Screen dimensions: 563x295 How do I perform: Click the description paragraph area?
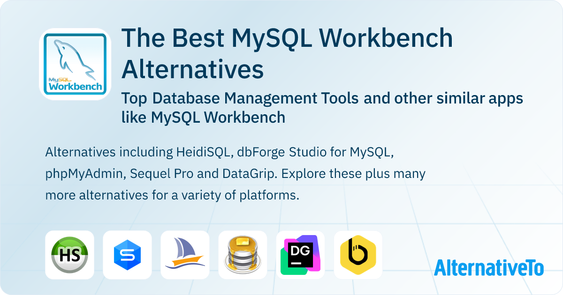point(235,172)
